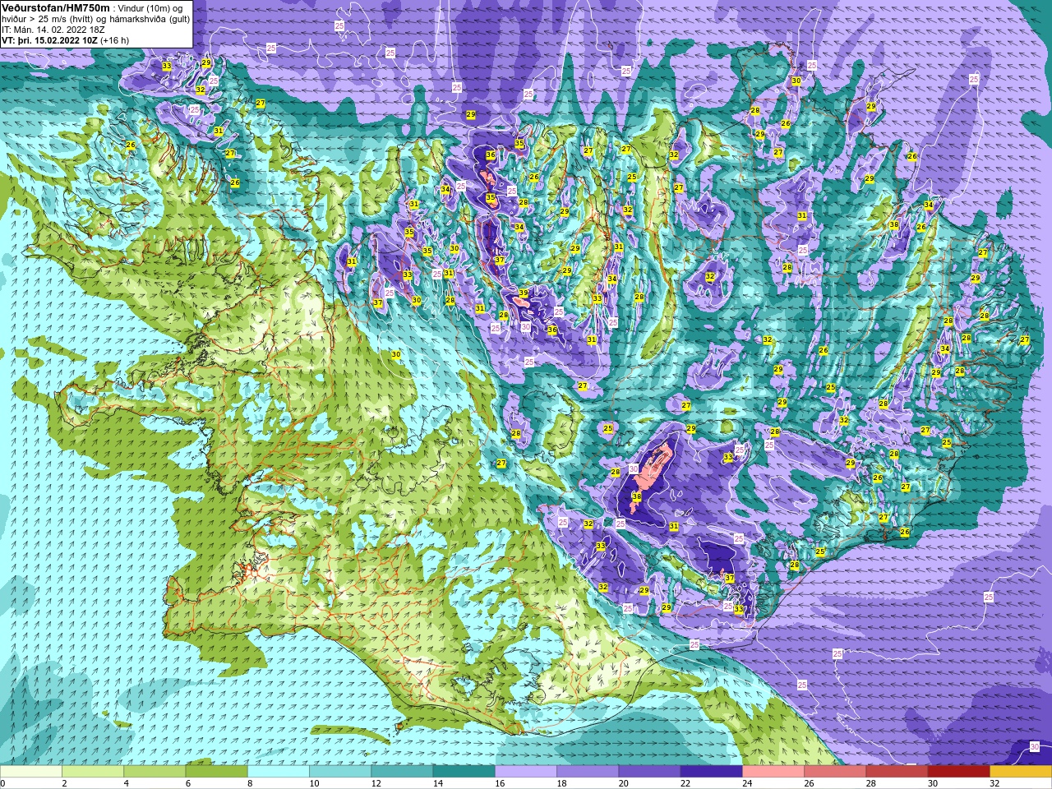Screen dimensions: 1052x789
Task: Click the 'Veðurstofan/HM750m' map title
Action: click(56, 7)
